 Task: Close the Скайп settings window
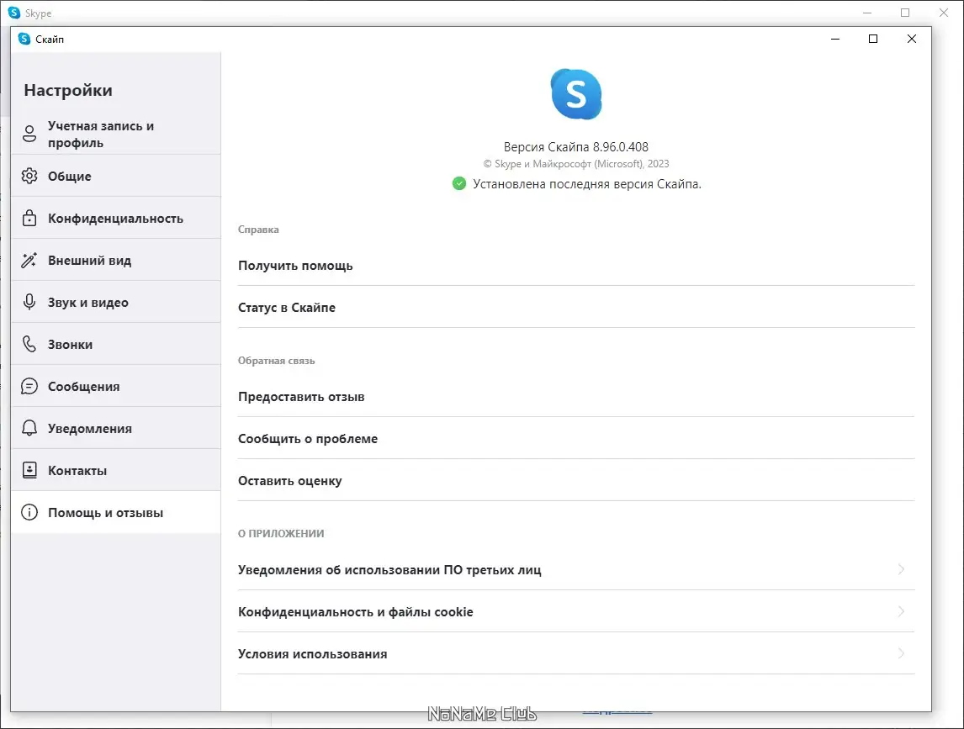click(x=912, y=39)
